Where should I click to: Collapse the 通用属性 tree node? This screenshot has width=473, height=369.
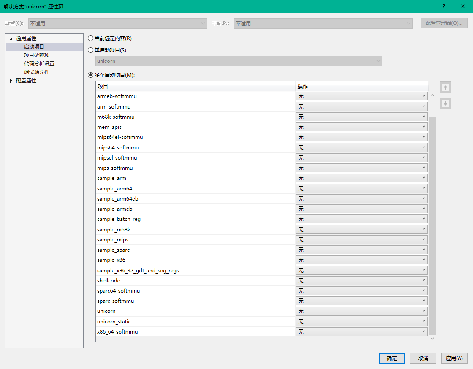[x=11, y=38]
